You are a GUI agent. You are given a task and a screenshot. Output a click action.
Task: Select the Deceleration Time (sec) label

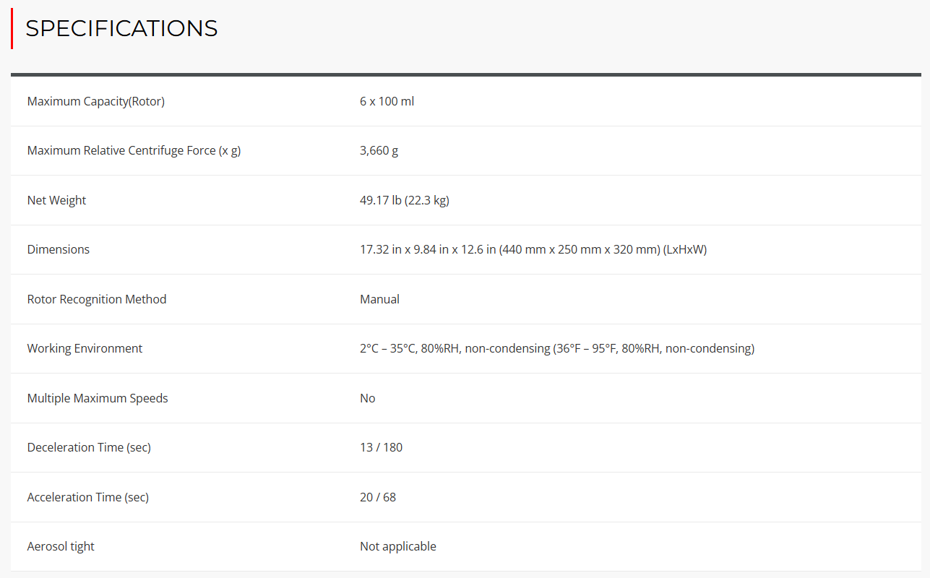click(x=89, y=447)
